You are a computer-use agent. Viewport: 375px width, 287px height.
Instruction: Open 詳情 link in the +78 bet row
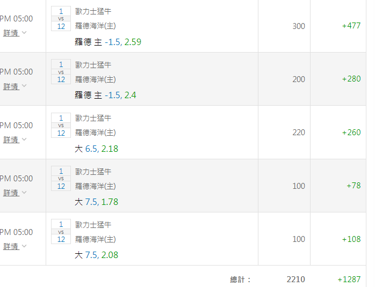click(x=11, y=193)
